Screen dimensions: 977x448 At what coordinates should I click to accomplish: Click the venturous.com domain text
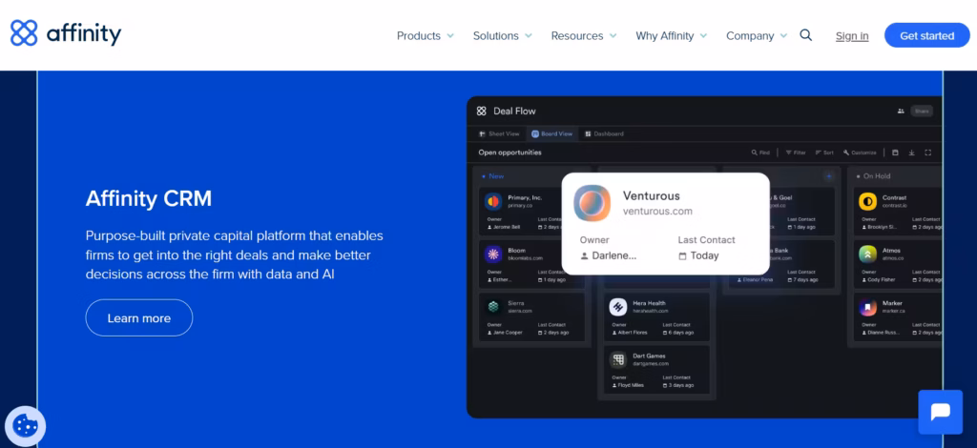[657, 212]
